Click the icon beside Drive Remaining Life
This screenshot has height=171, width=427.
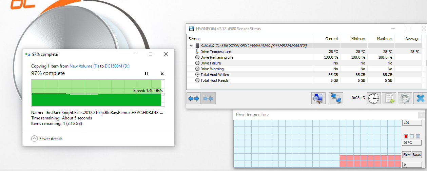coord(197,57)
